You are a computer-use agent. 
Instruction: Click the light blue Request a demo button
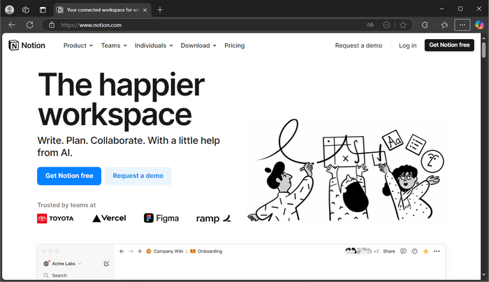click(x=138, y=176)
